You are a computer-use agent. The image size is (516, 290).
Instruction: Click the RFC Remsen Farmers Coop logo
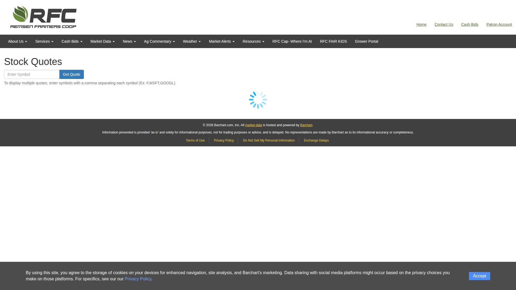click(43, 17)
